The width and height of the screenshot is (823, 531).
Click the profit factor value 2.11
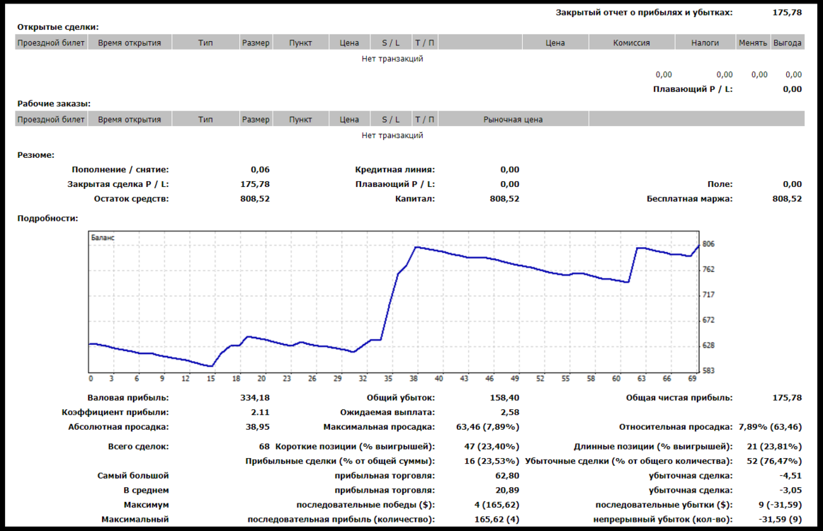point(260,413)
